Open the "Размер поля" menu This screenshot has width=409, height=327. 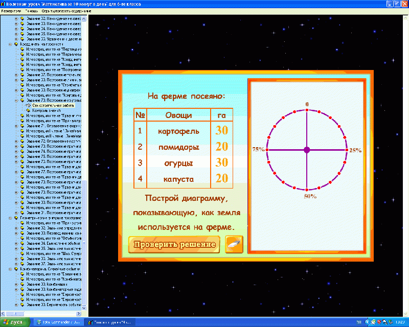point(11,11)
